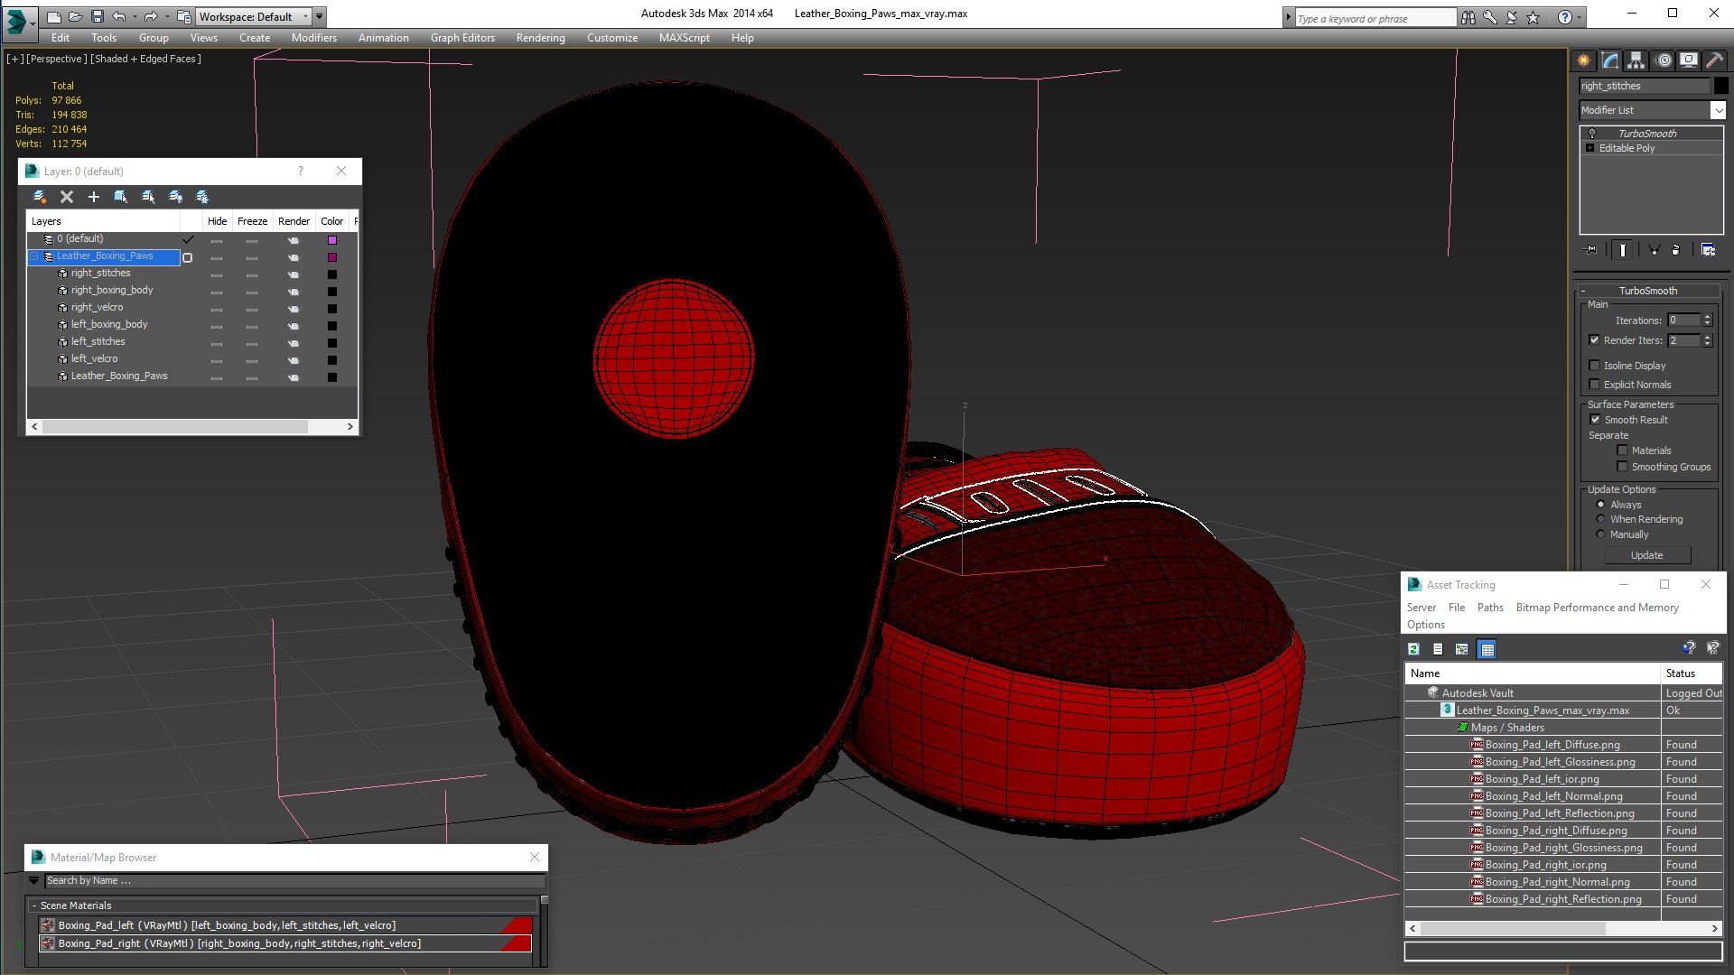Open the Utilities hammer panel tab
Viewport: 1734px width, 975px height.
1714,60
